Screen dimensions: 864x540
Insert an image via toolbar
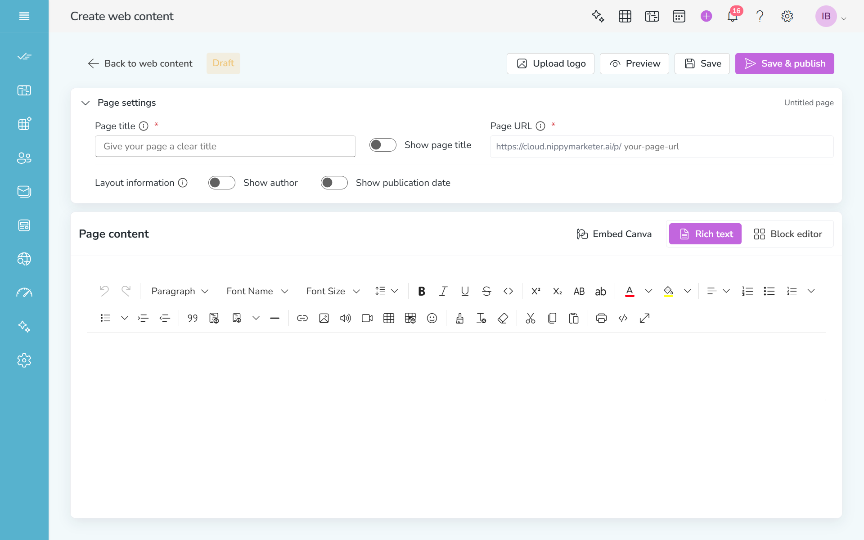(324, 318)
